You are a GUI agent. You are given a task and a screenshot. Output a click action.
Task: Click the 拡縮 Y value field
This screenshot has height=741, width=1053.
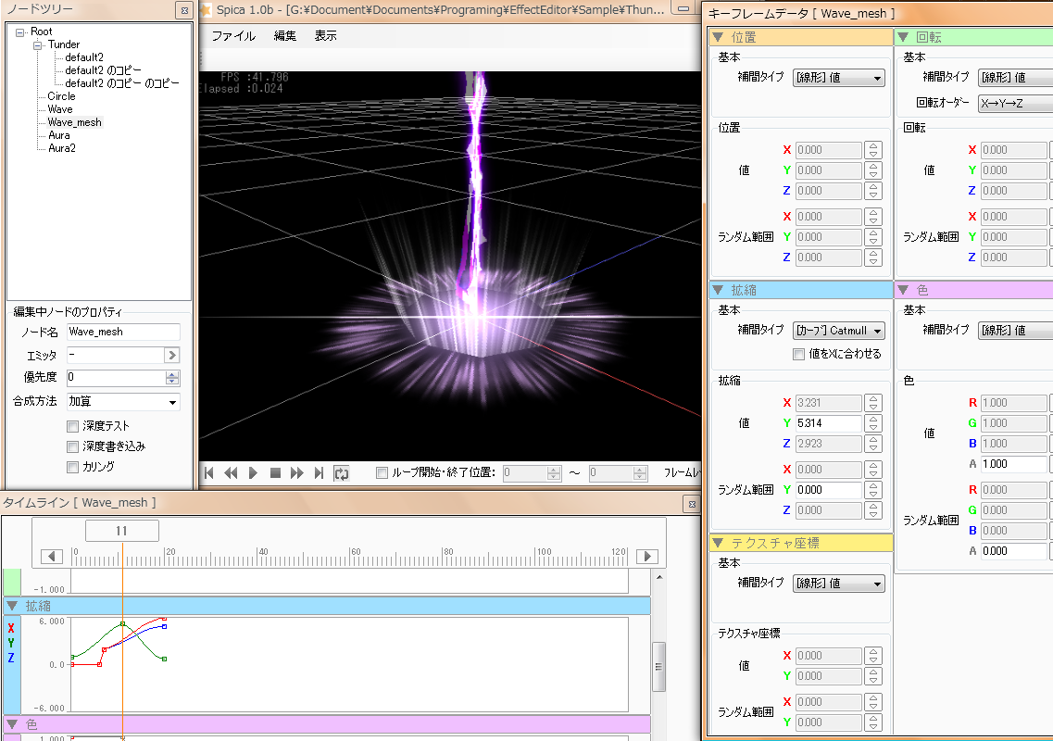(826, 423)
